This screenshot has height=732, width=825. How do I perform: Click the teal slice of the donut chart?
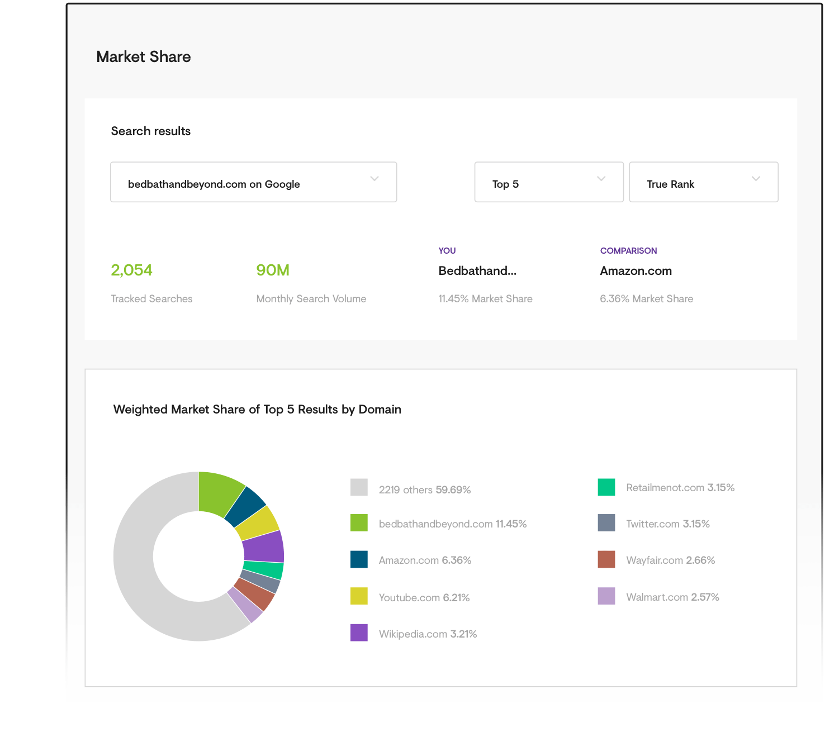point(263,569)
